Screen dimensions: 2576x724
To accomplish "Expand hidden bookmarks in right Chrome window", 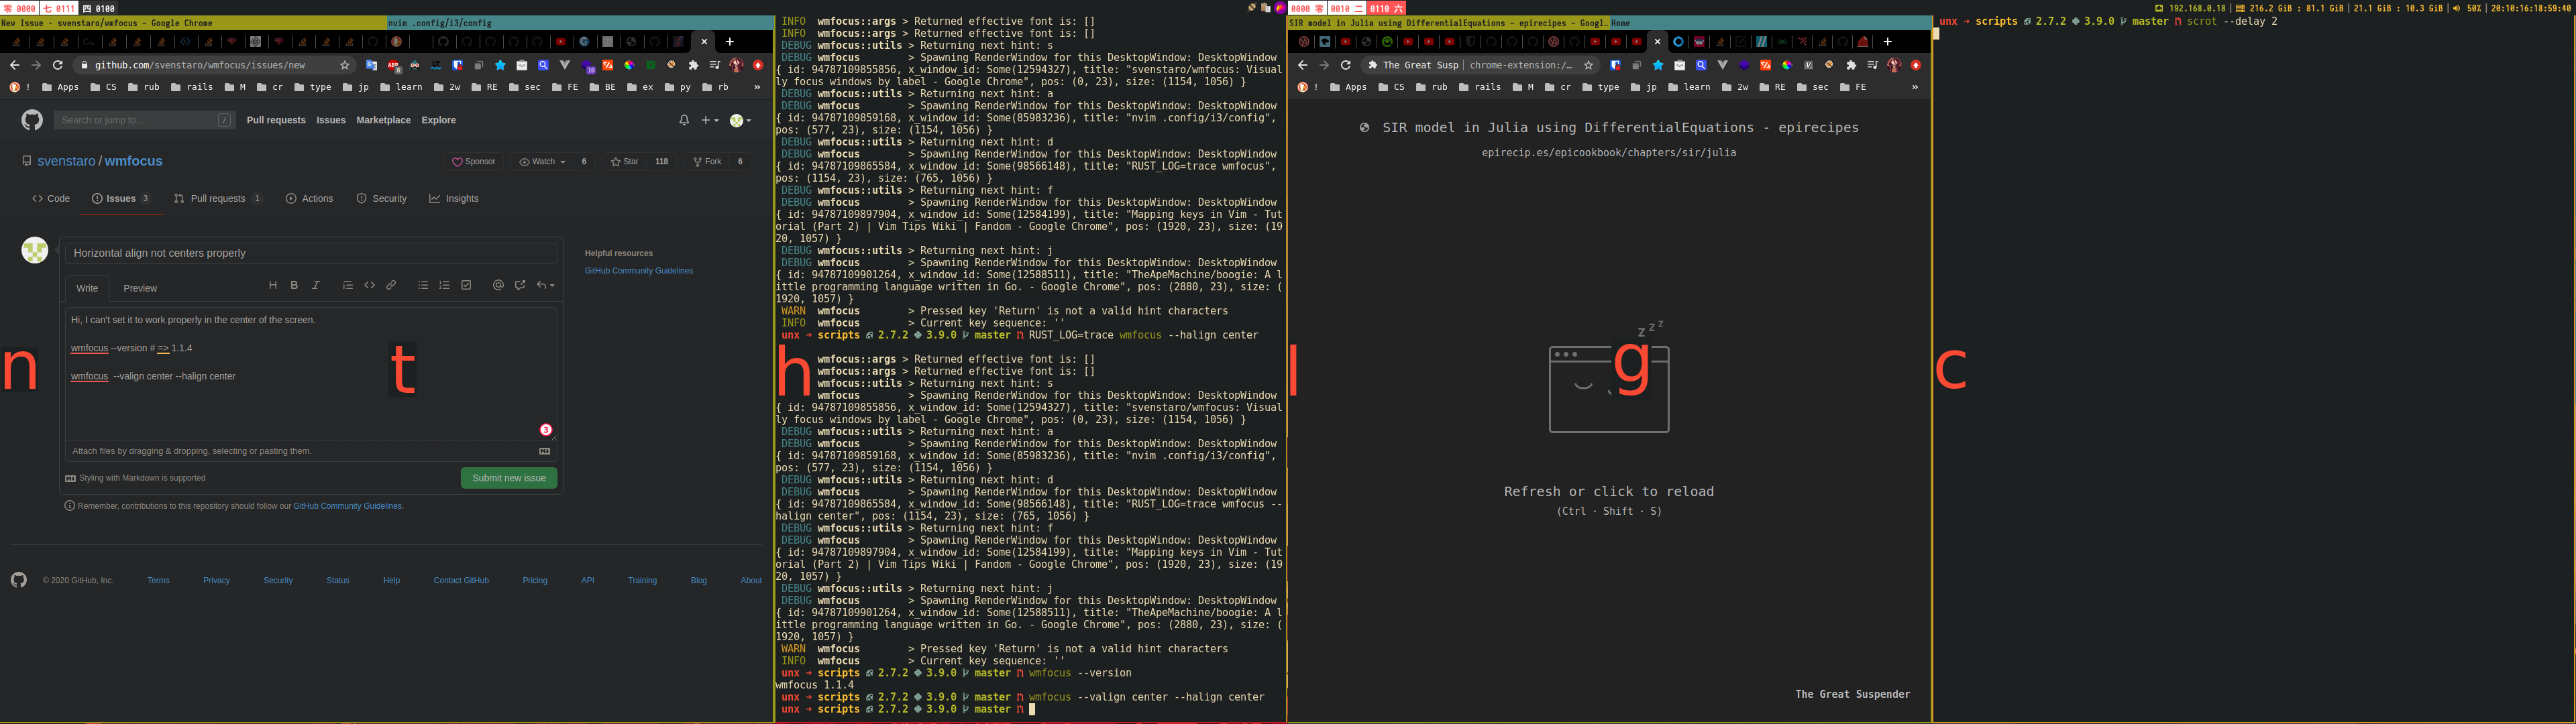I will click(x=1915, y=87).
